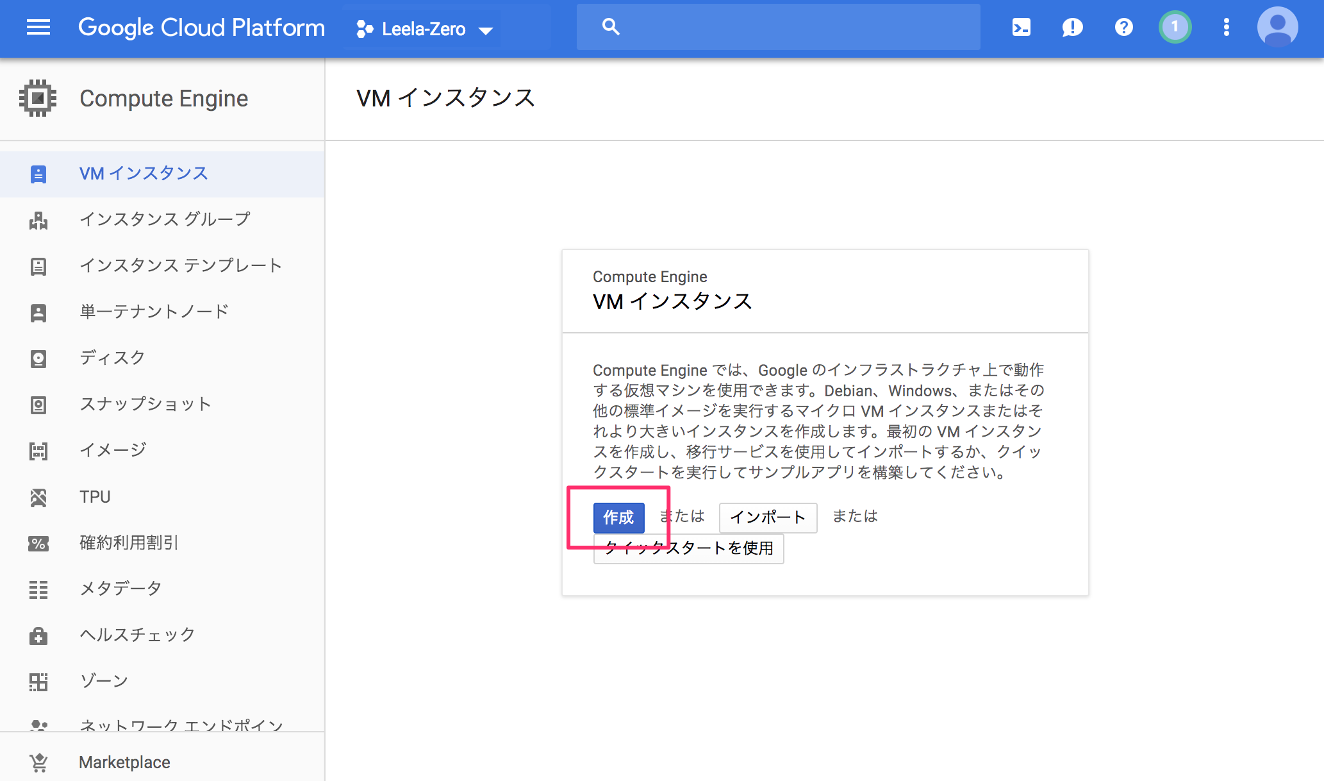Click the blue 作成 button
The image size is (1324, 781).
pos(618,517)
